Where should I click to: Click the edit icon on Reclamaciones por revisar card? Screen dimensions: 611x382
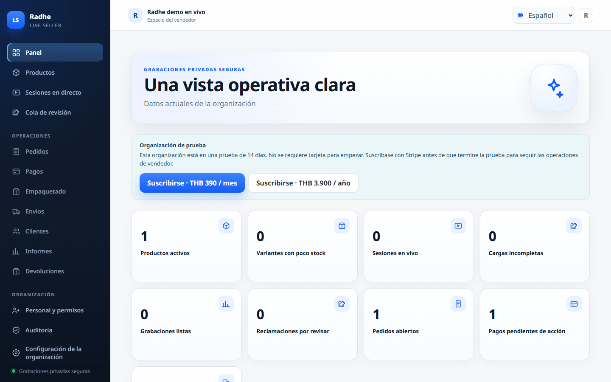[x=342, y=304]
